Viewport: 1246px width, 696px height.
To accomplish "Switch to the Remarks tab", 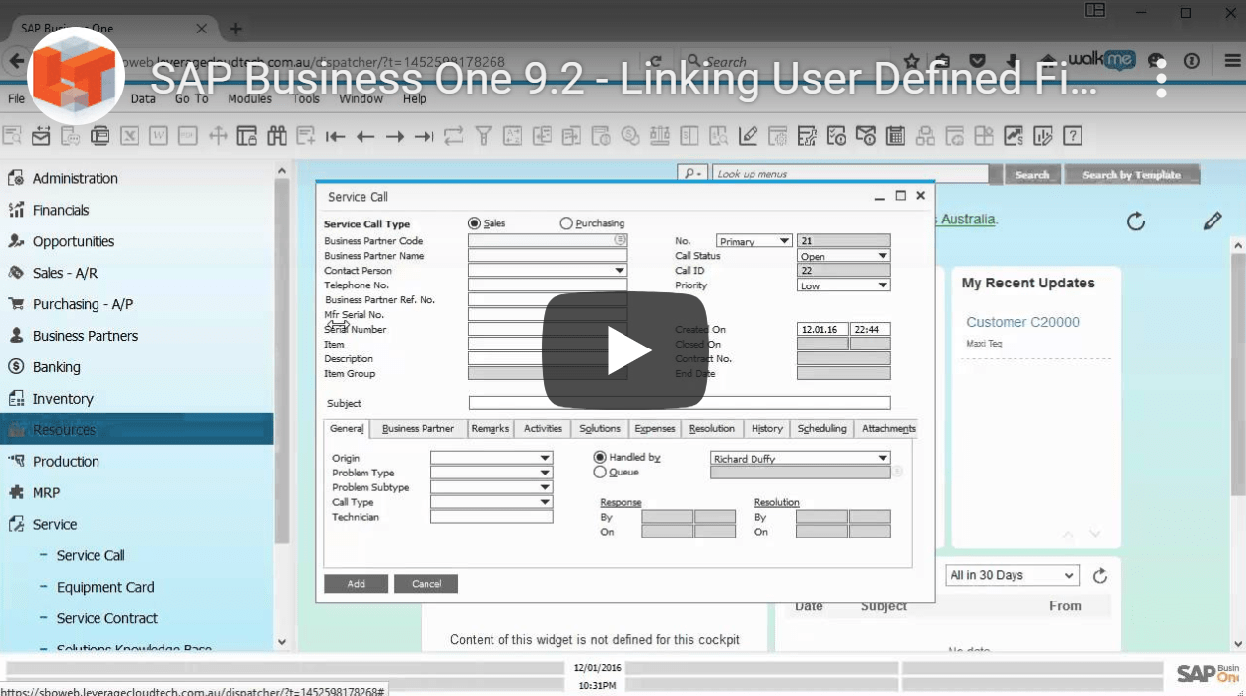I will point(490,429).
